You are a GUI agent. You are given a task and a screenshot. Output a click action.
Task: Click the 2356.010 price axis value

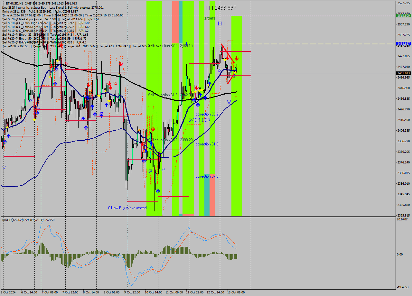coord(404,183)
